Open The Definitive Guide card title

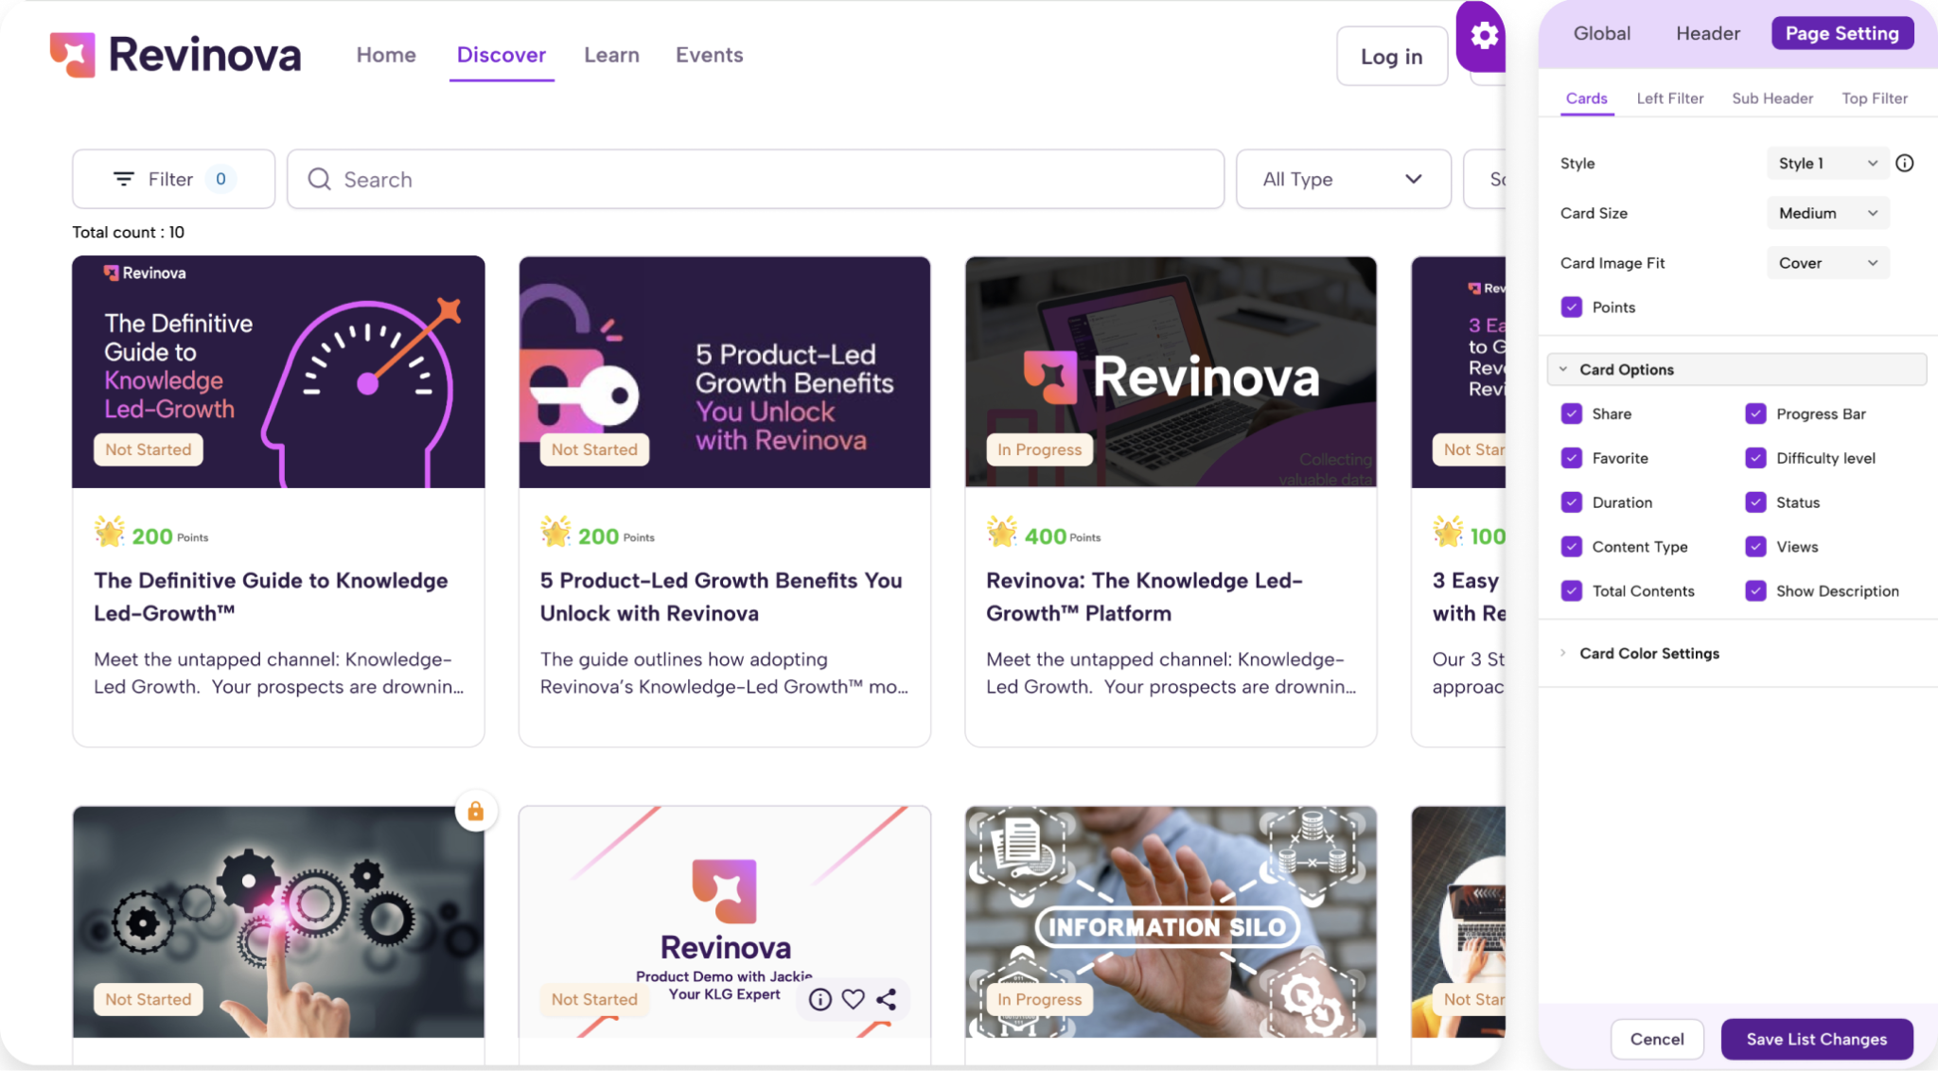click(x=271, y=597)
